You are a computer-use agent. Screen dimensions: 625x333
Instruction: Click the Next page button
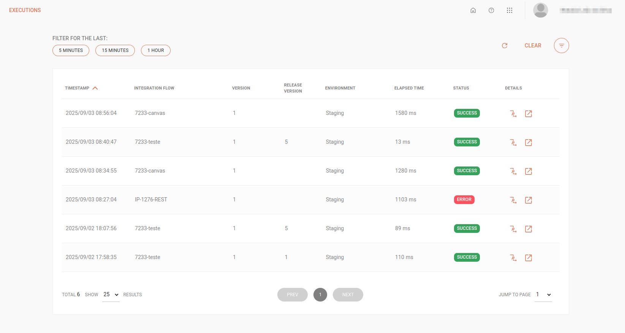[348, 295]
